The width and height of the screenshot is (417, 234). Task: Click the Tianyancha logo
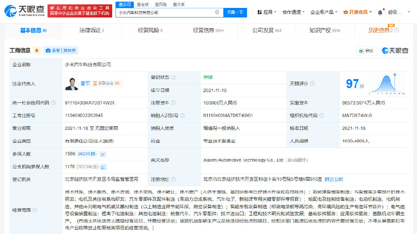25,11
